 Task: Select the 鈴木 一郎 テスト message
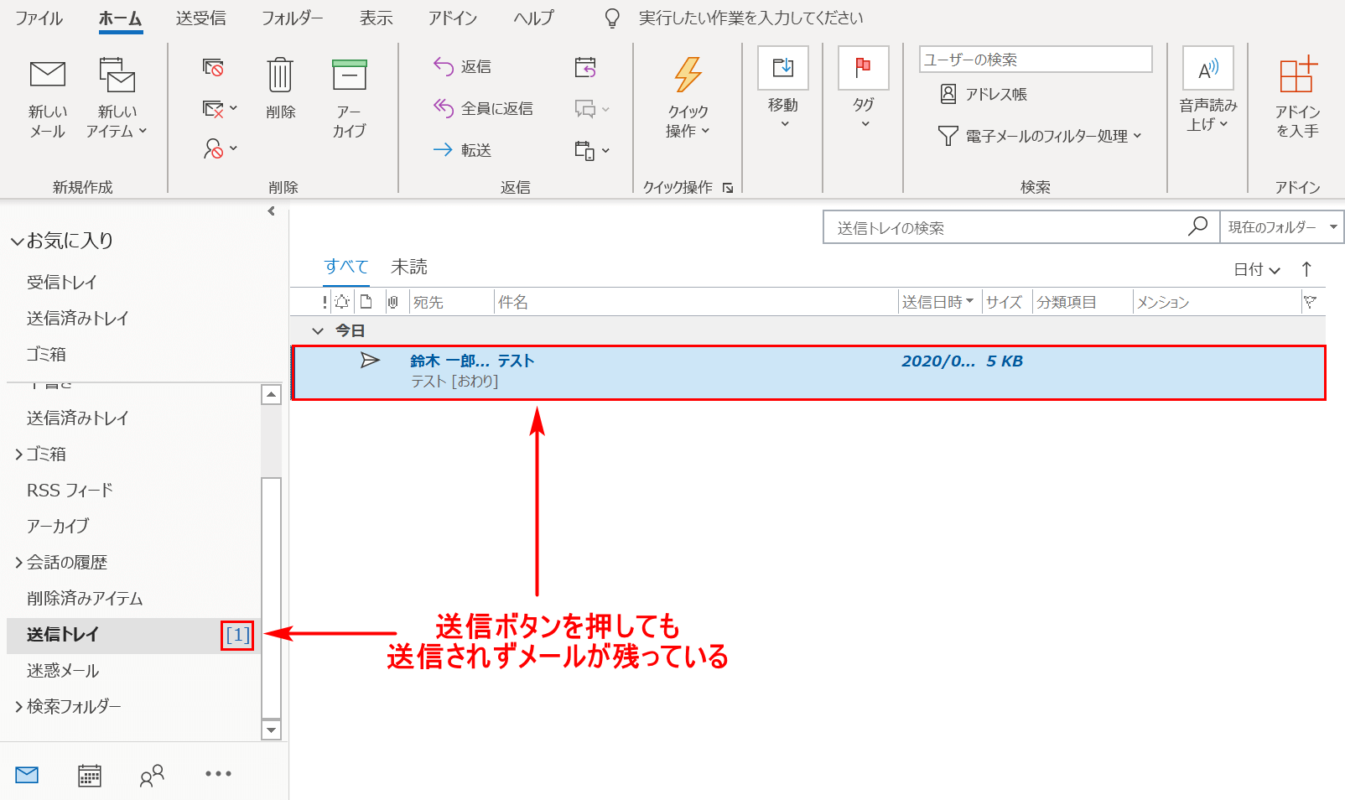[808, 372]
